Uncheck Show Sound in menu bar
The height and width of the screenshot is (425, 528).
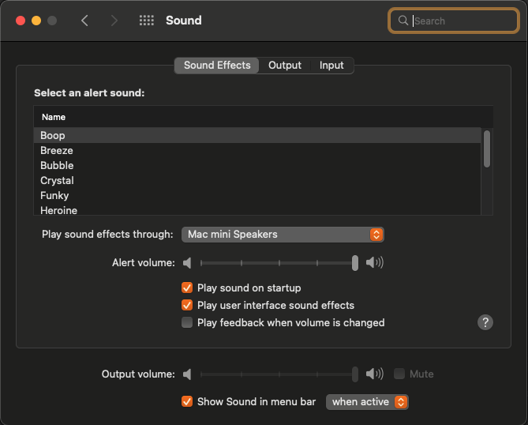pos(187,402)
